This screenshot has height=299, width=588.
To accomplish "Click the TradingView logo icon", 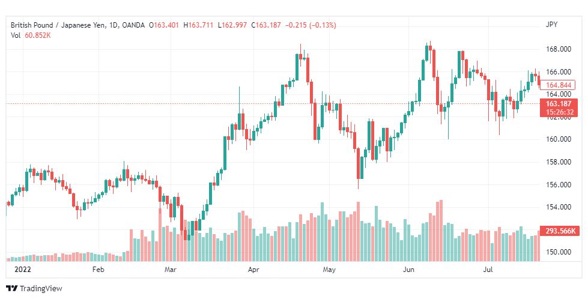I will [12, 289].
